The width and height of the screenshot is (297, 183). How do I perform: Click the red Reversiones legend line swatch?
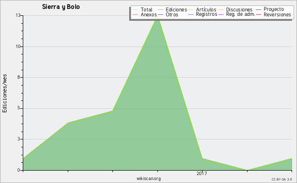259,14
